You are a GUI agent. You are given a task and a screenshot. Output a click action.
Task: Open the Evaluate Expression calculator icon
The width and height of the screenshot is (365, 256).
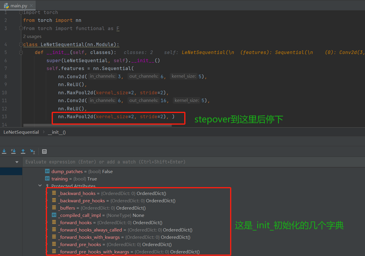click(44, 151)
